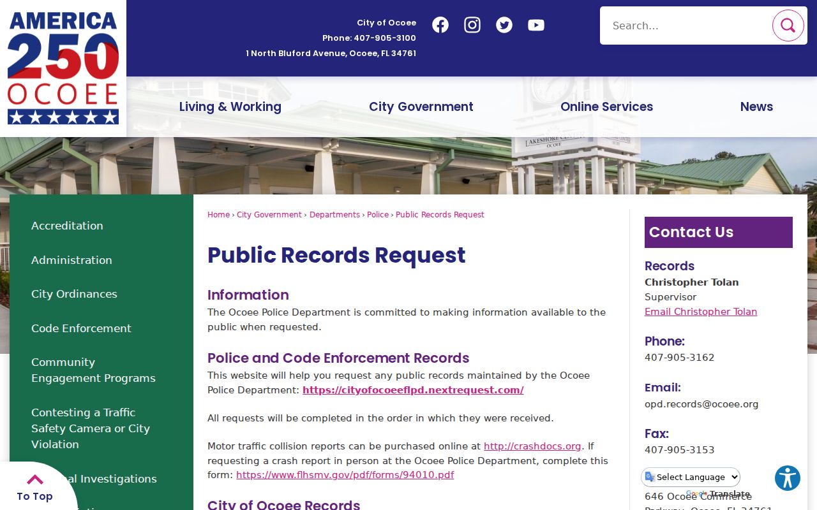Click the City of Ocoee header text
This screenshot has height=510, width=817.
(386, 23)
